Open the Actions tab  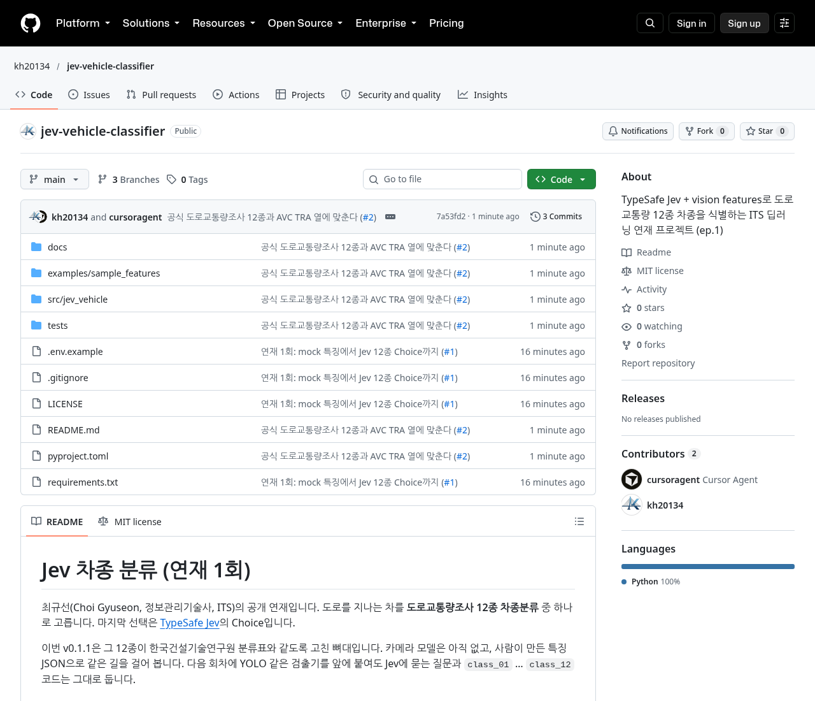236,94
